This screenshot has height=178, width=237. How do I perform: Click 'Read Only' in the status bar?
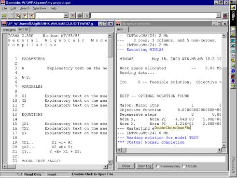click(33, 174)
